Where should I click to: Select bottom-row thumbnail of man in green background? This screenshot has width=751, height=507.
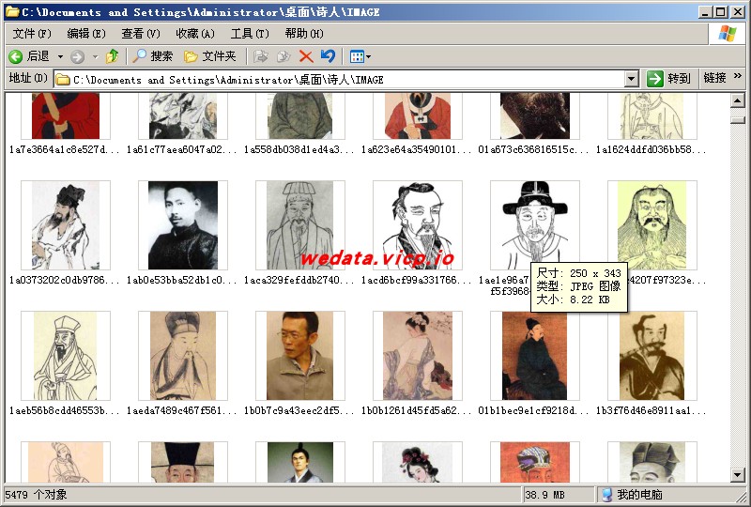pos(300,462)
